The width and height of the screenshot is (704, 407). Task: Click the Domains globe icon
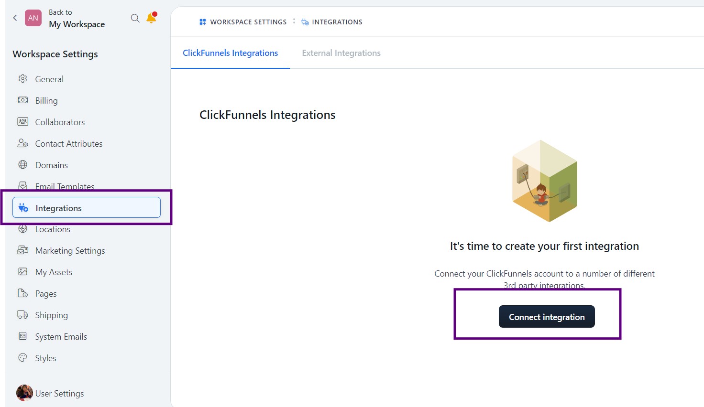coord(22,165)
